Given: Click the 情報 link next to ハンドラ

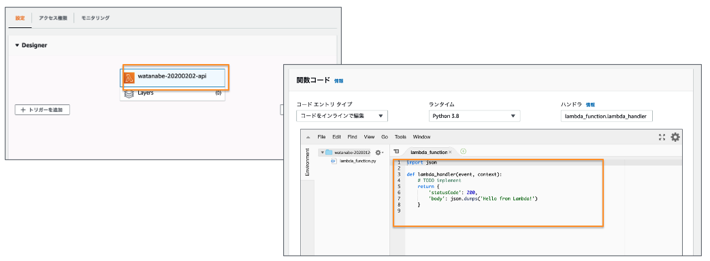Looking at the screenshot, I should [590, 104].
